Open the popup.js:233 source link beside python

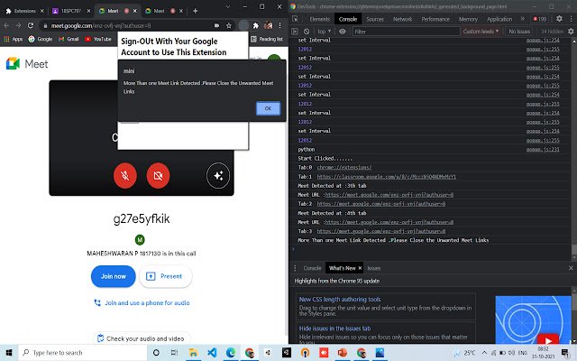tap(543, 149)
